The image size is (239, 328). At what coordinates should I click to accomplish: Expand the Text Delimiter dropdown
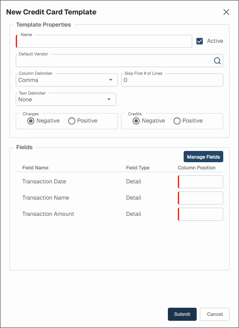click(66, 100)
